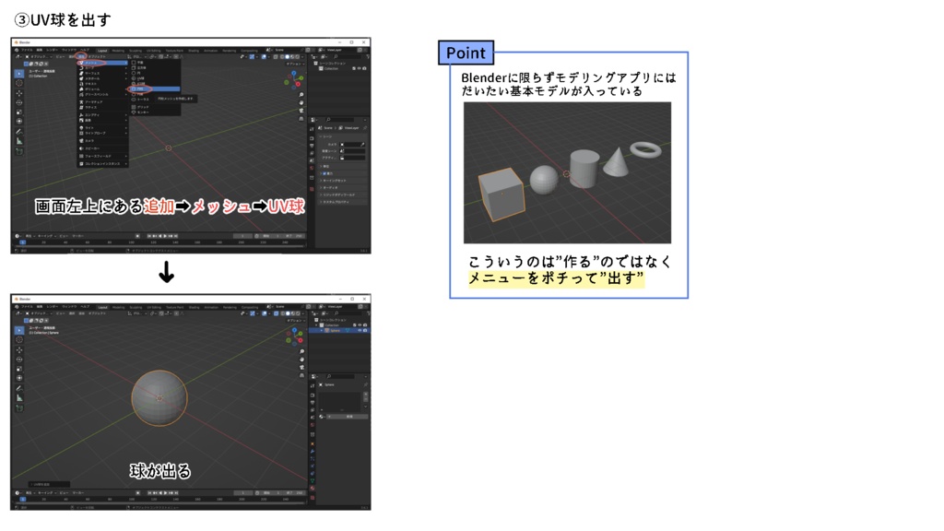The image size is (944, 531).
Task: Select the Measure tool in the toolbar
Action: coord(19,395)
